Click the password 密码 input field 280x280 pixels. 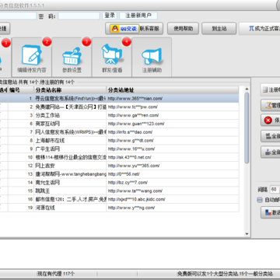(x=79, y=16)
